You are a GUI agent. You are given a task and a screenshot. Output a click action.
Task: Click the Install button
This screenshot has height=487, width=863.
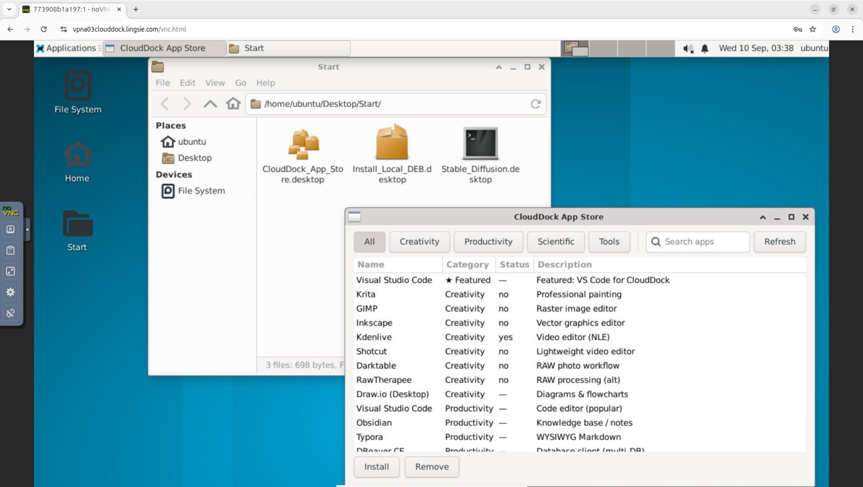pos(376,467)
